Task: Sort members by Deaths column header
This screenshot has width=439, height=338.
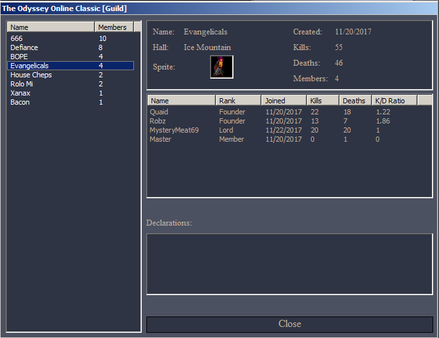Action: coord(355,101)
